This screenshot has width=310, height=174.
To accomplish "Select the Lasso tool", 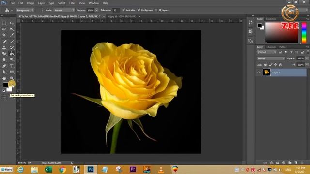I will (4, 29).
